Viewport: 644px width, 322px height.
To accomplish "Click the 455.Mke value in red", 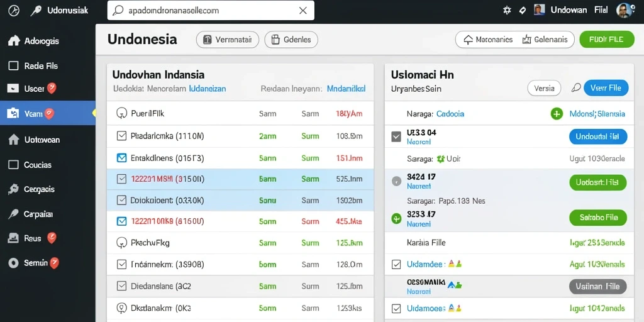I will [x=348, y=221].
